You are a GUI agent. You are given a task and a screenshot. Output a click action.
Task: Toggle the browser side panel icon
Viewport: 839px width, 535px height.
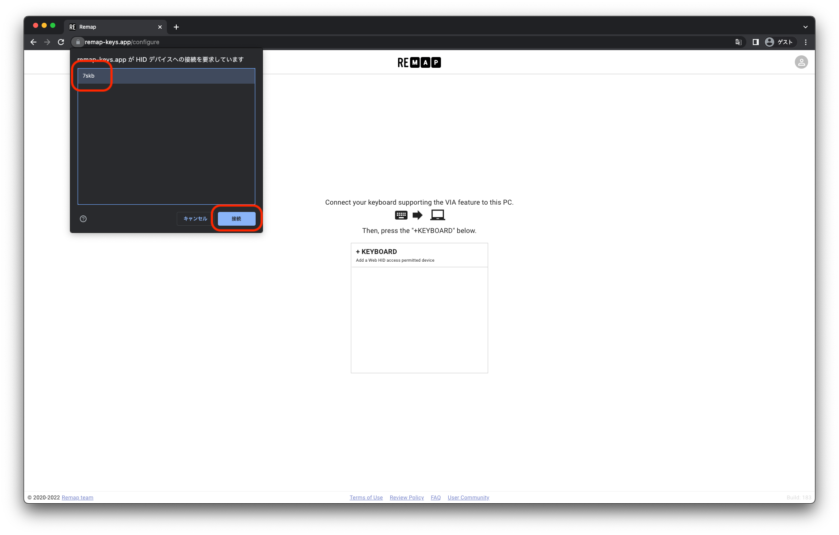pos(755,42)
